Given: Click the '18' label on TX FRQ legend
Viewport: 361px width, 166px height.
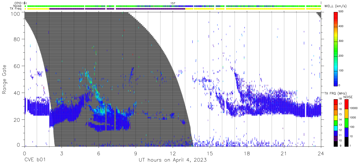Looking at the screenshot, I should [340, 99].
